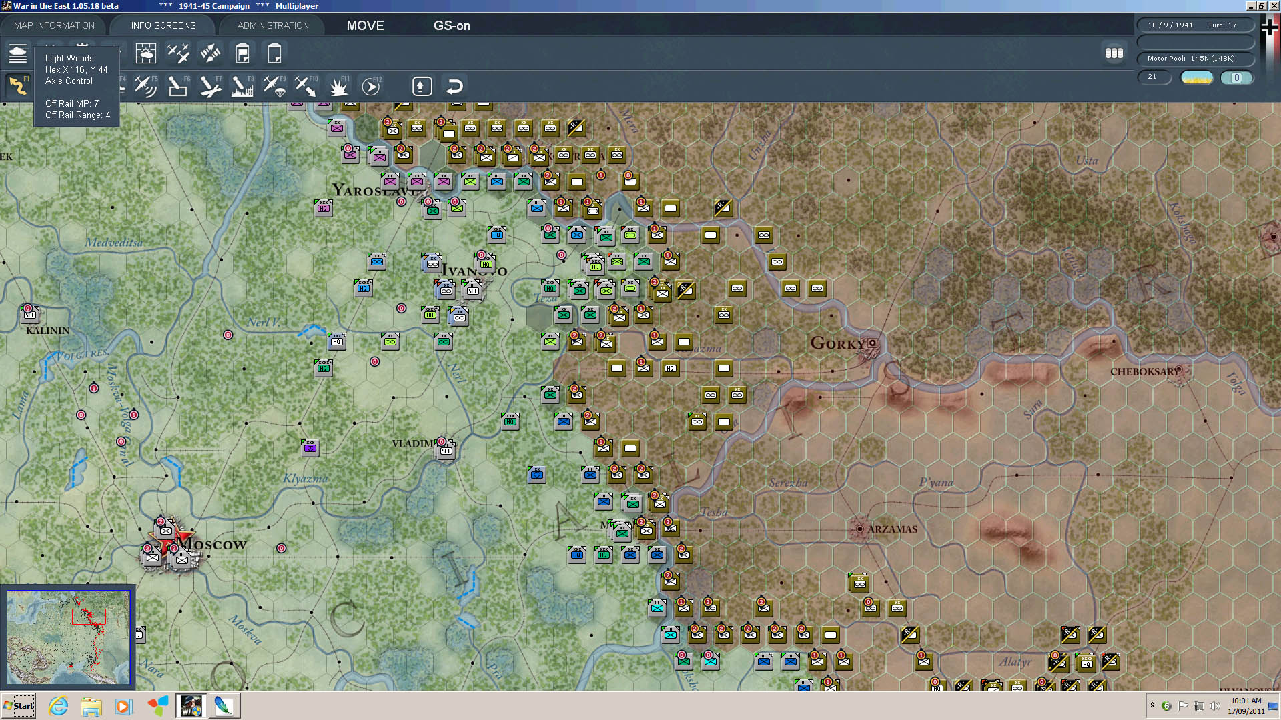1281x720 pixels.
Task: Click the rail damage arrows icon
Action: coord(210,53)
